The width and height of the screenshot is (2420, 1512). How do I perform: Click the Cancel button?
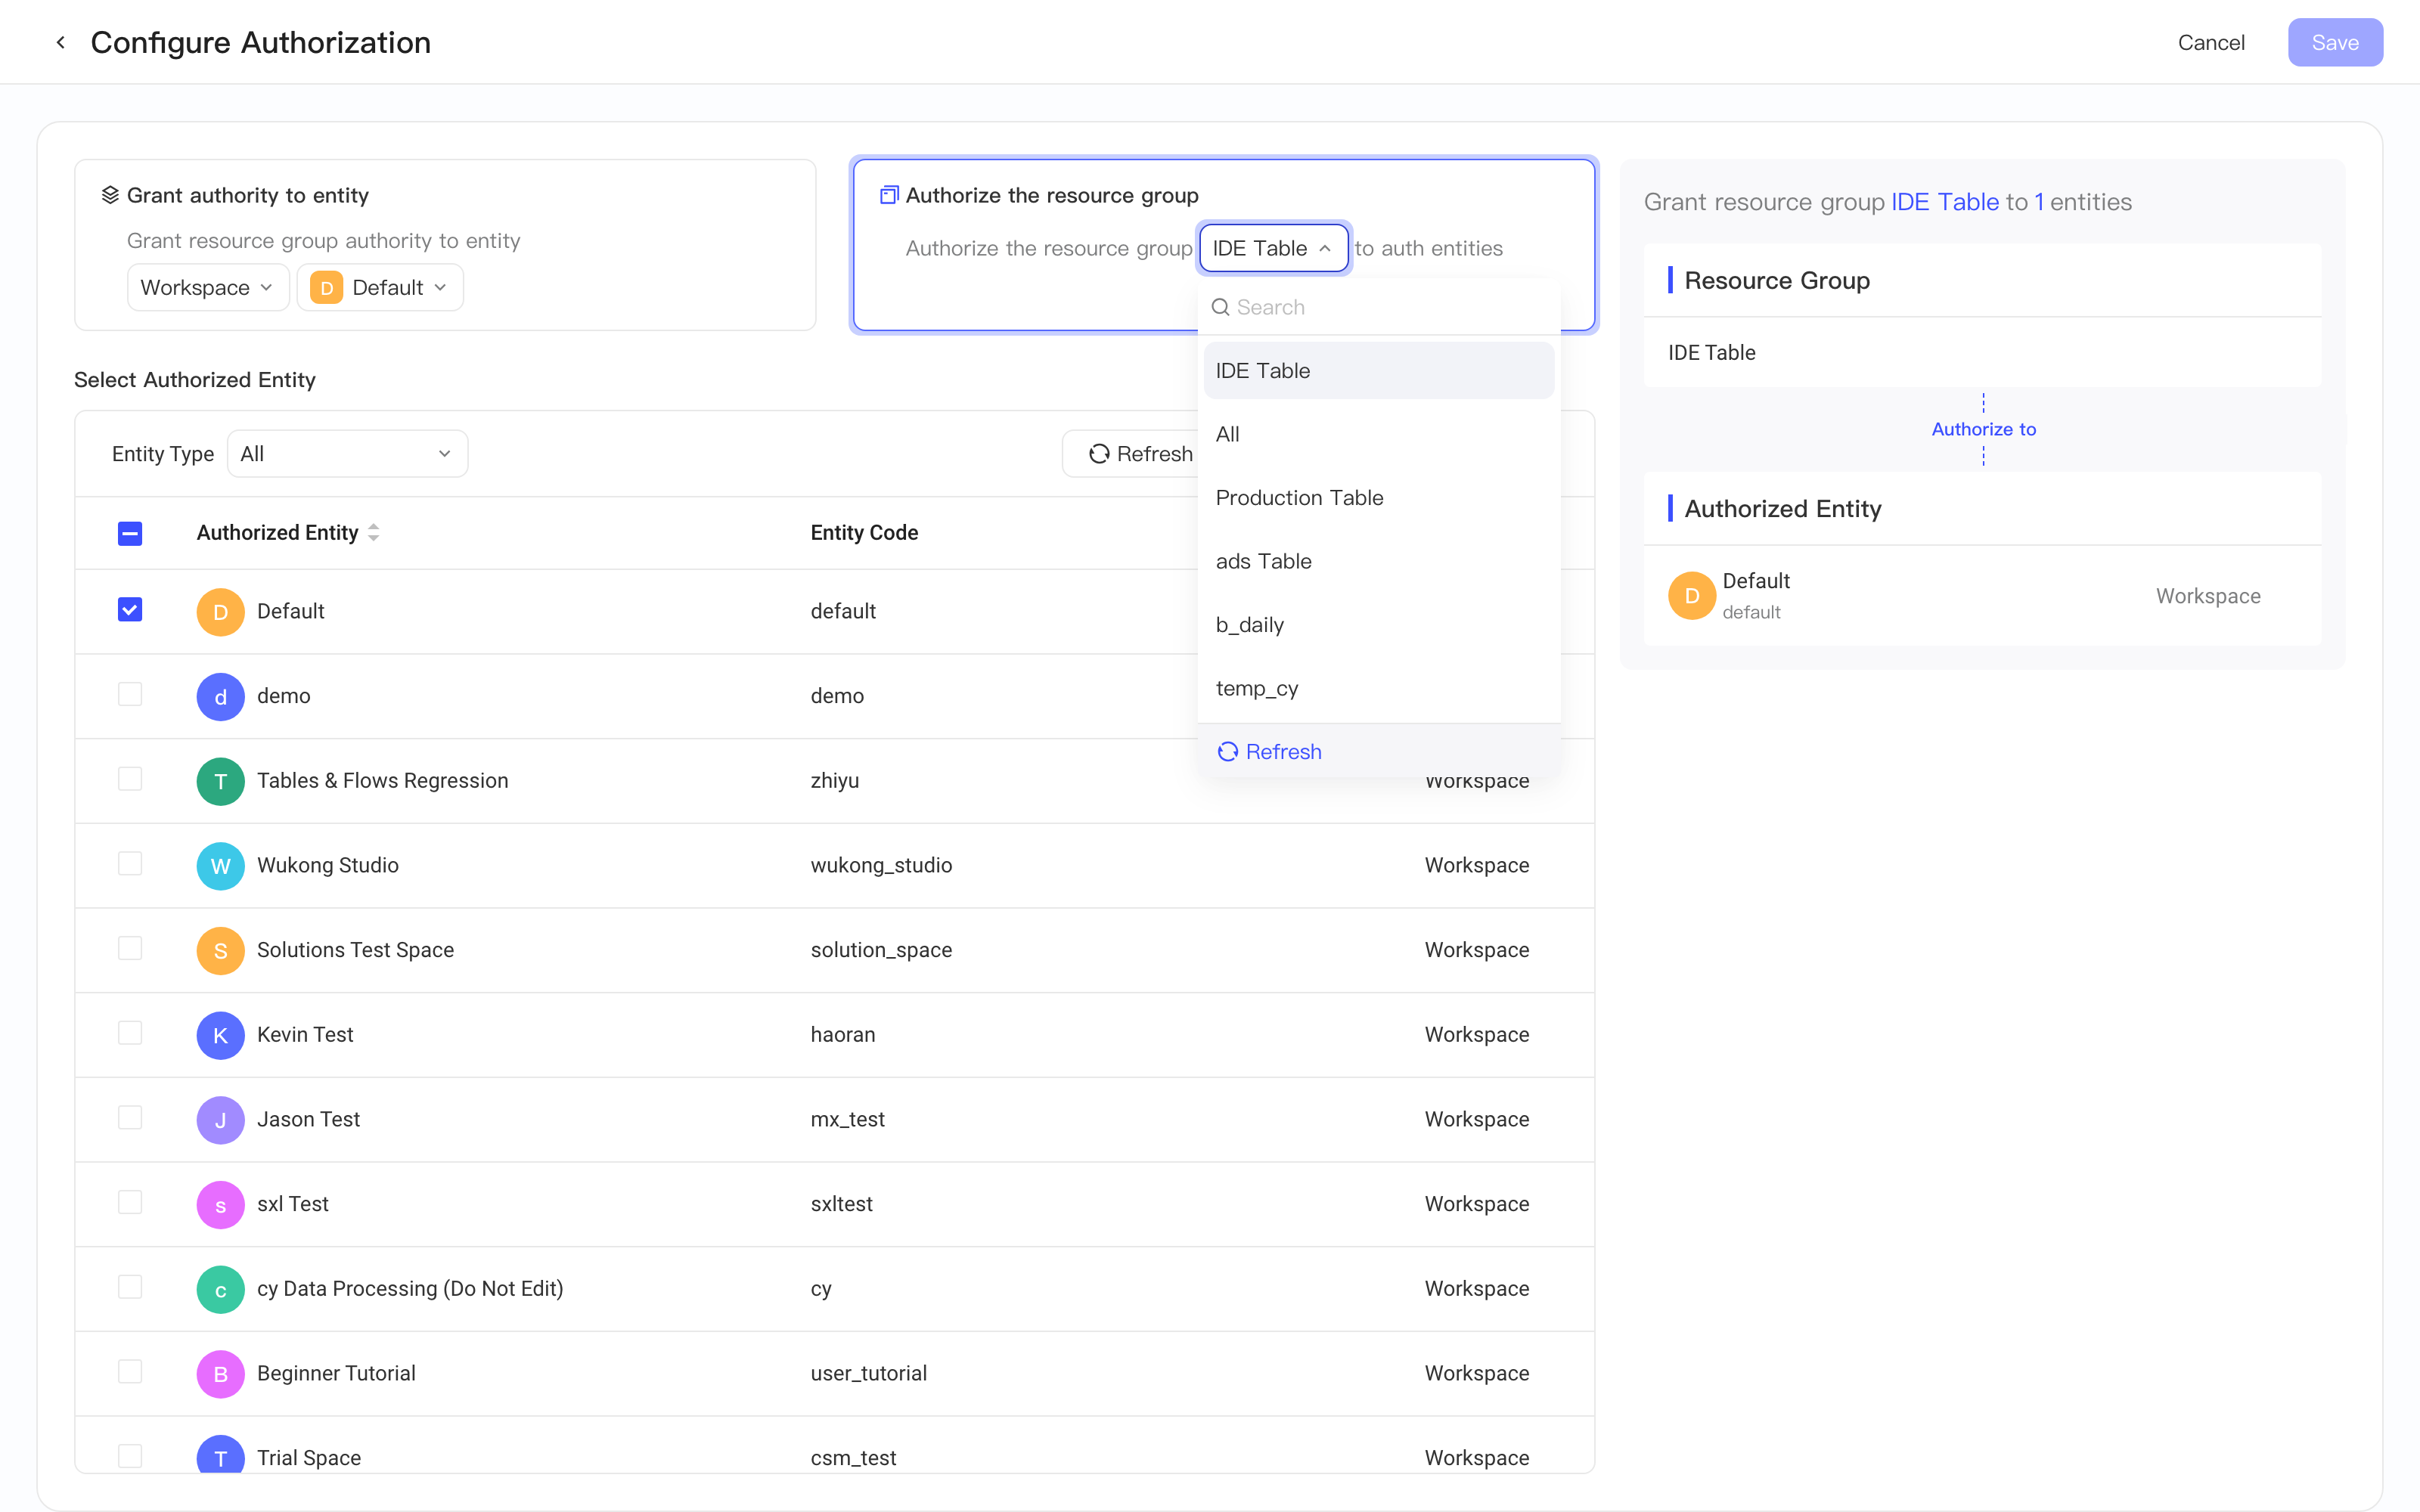(2211, 42)
